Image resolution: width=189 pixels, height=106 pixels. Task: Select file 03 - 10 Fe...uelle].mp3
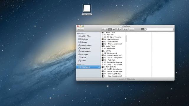pos(113,58)
